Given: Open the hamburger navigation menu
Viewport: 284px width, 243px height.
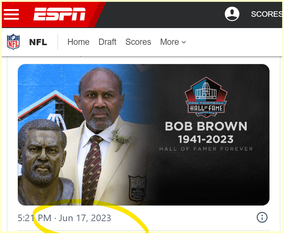Looking at the screenshot, I should click(11, 14).
